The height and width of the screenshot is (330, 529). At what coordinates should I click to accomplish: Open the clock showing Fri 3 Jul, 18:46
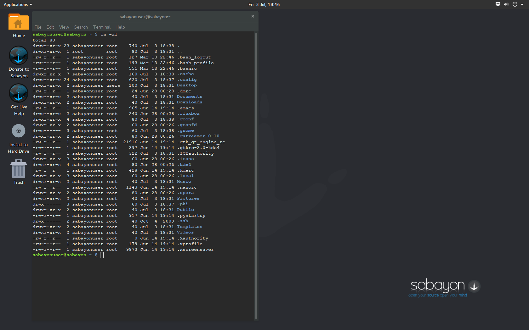(264, 4)
